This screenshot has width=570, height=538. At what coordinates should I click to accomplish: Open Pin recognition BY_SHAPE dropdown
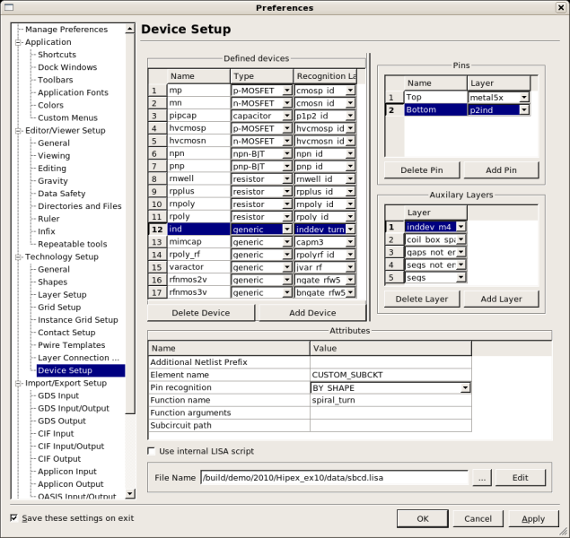click(465, 387)
